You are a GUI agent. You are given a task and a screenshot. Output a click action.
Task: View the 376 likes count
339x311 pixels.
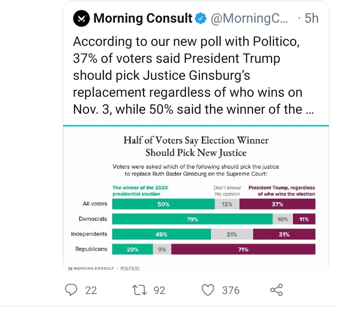pos(231,290)
